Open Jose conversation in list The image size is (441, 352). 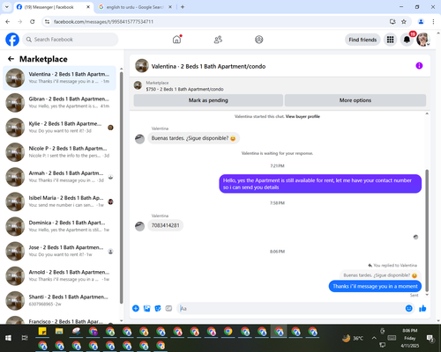[59, 251]
